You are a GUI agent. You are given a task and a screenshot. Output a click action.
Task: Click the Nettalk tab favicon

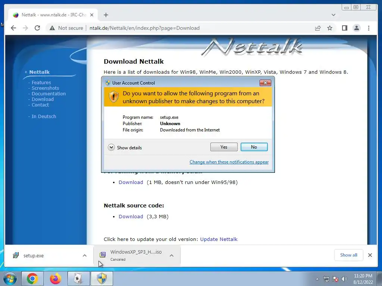[x=16, y=15]
